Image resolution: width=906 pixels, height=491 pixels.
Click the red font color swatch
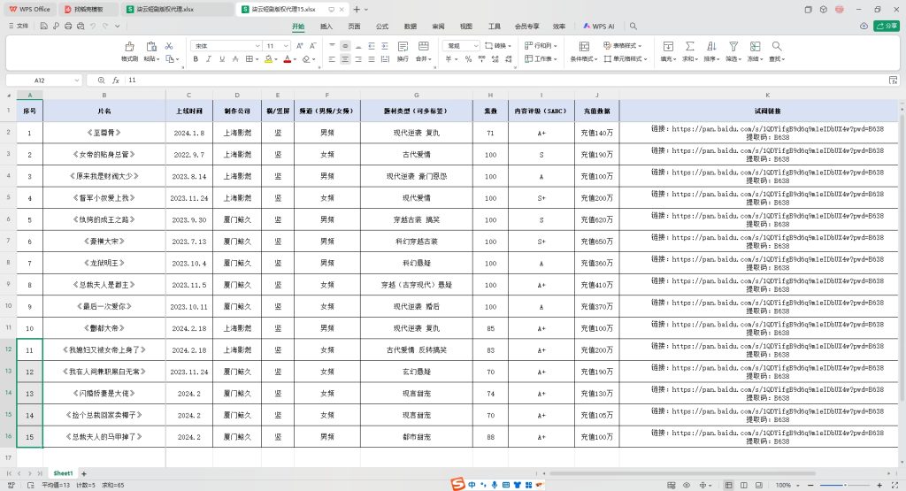pyautogui.click(x=288, y=59)
